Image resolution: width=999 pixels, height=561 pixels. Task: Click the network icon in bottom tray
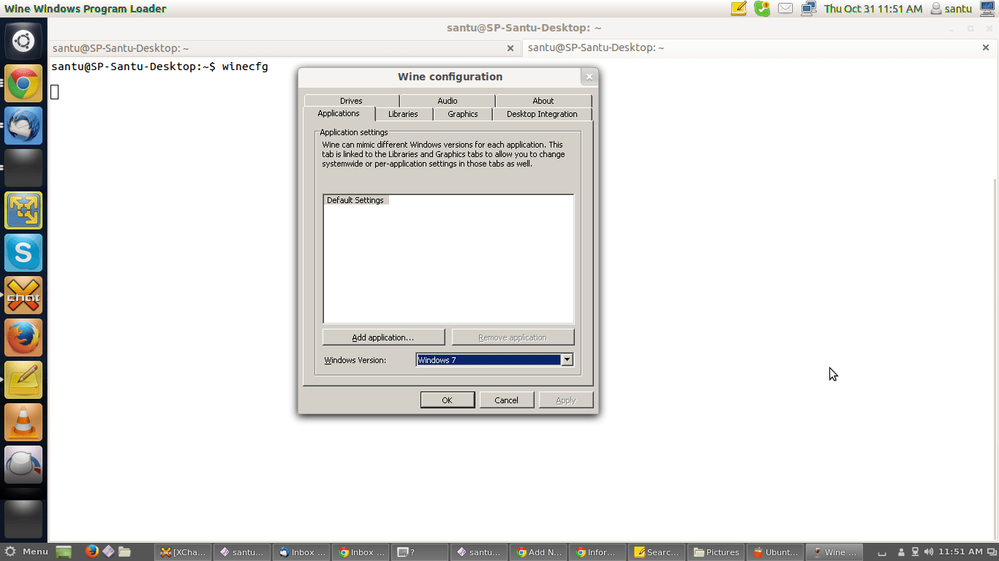[x=915, y=552]
